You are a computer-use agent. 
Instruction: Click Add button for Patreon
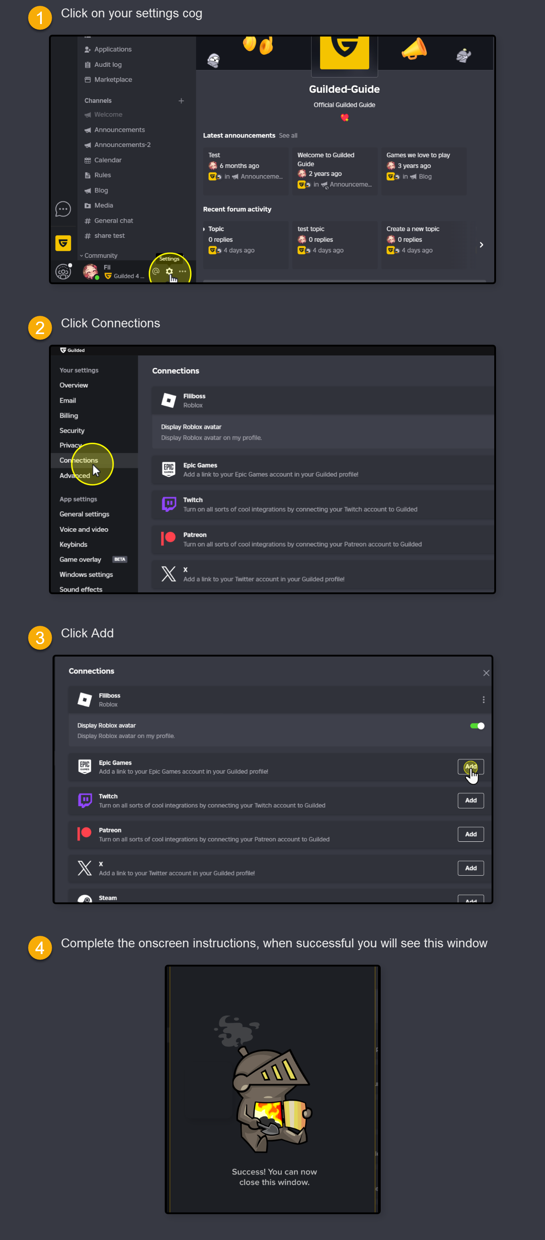point(471,834)
